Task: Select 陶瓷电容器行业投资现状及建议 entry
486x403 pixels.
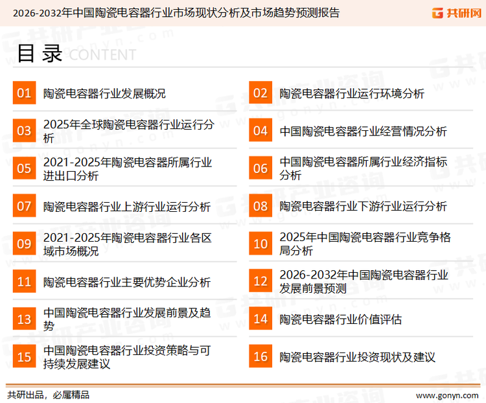Action: point(357,357)
